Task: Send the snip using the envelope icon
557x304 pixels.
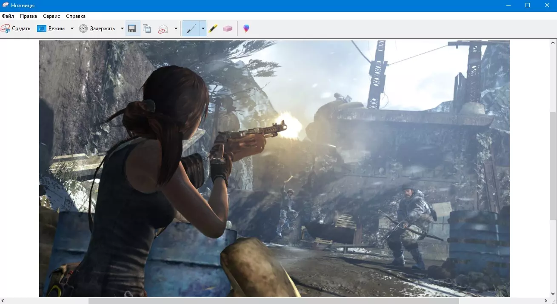Action: [x=163, y=28]
